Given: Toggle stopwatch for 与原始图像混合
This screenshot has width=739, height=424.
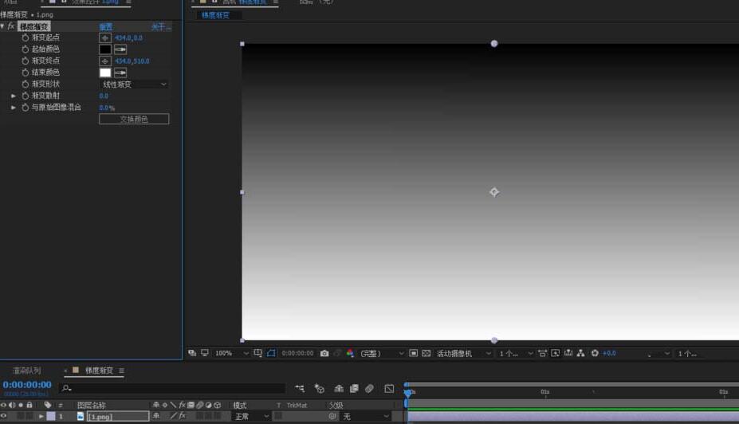Looking at the screenshot, I should [x=26, y=108].
